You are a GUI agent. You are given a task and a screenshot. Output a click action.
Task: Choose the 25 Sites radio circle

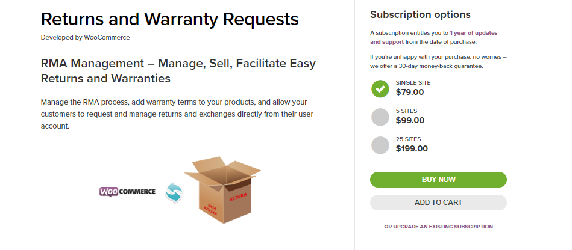(380, 145)
